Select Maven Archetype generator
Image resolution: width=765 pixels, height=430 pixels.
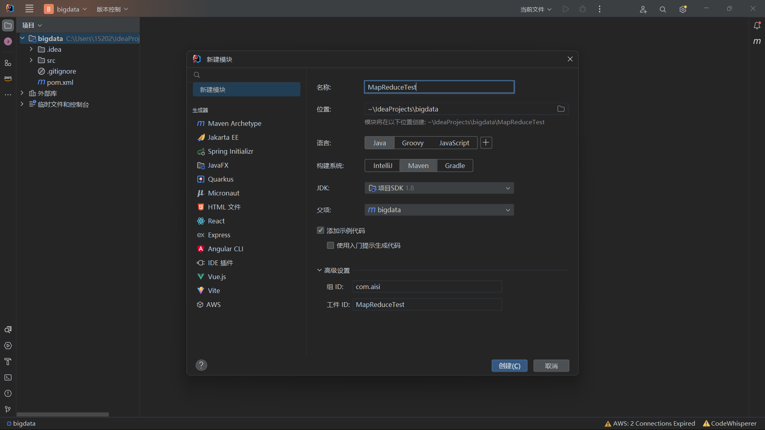234,123
